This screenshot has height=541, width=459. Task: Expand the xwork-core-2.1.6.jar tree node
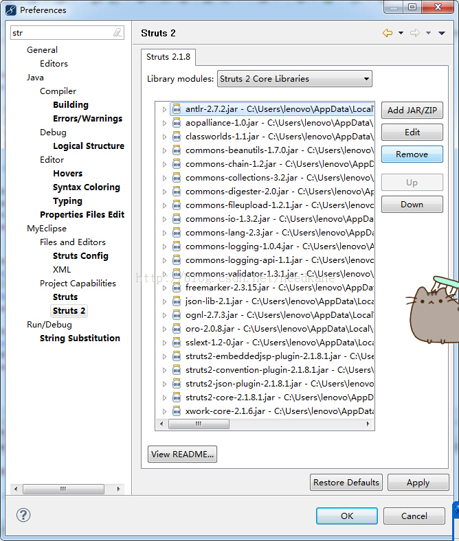coord(164,412)
